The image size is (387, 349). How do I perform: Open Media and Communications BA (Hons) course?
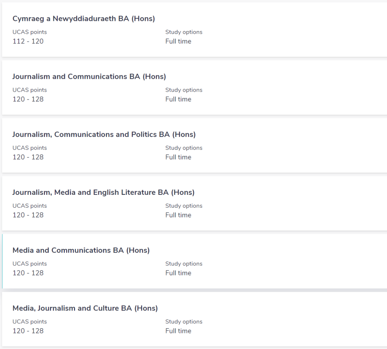pos(81,250)
